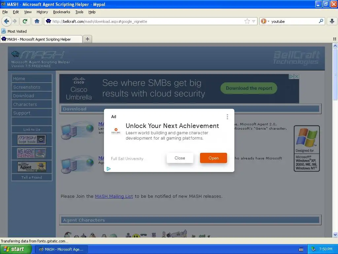Click the MASH Script Inside badge
The width and height of the screenshot is (338, 254).
tap(31, 140)
